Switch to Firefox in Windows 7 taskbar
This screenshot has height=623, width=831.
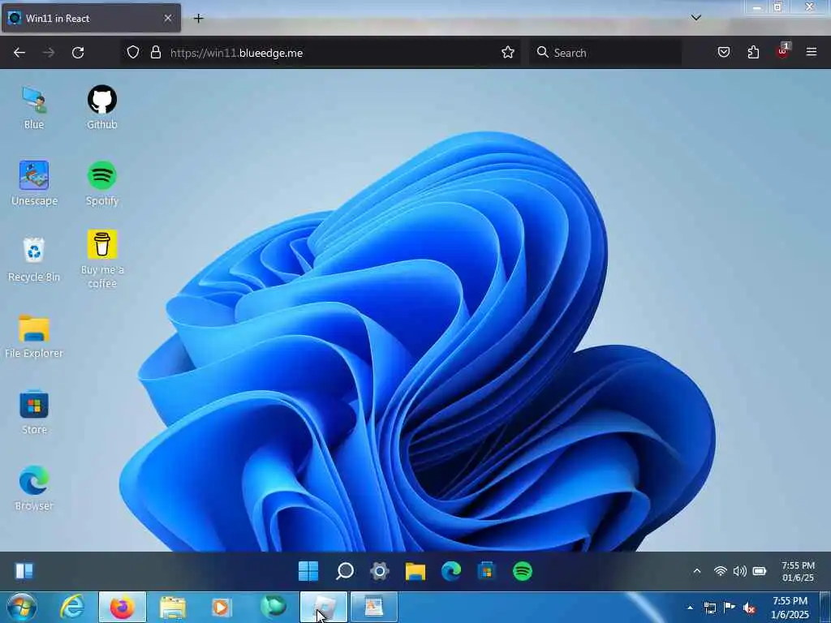tap(122, 607)
